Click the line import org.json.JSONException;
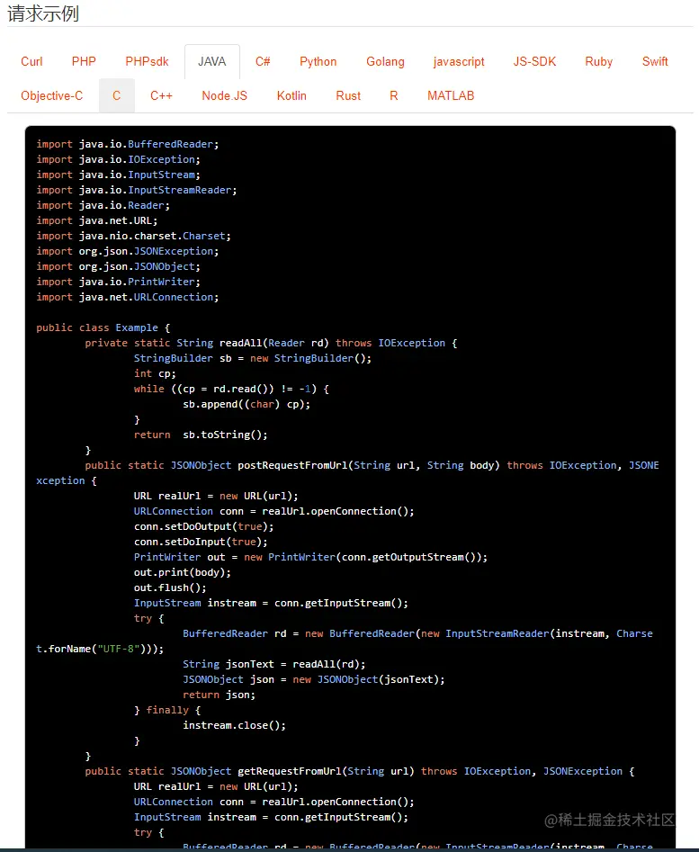The image size is (699, 852). pos(128,251)
